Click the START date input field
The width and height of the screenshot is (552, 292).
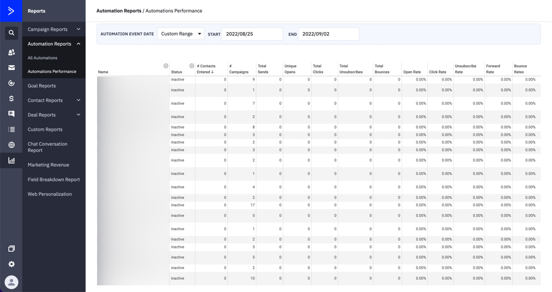coord(252,34)
